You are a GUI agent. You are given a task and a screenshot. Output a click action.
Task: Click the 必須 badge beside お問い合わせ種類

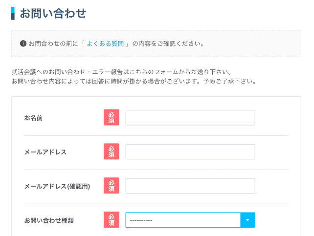point(112,220)
